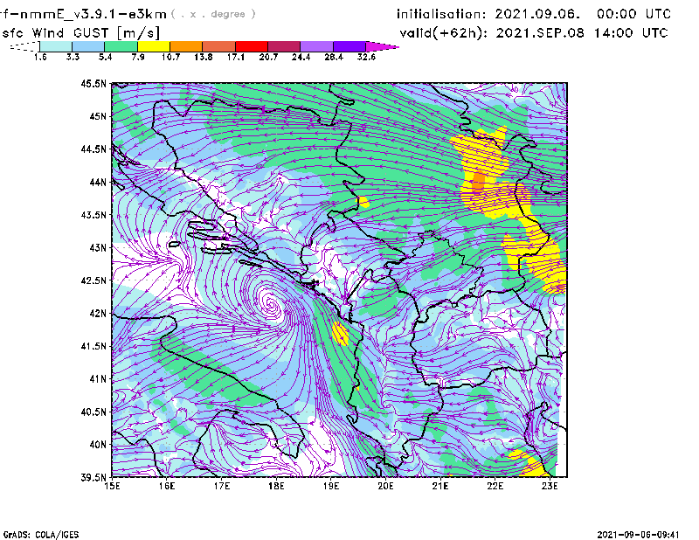This screenshot has height=540, width=699.
Task: Click the legend value 10.7
Action: (170, 57)
